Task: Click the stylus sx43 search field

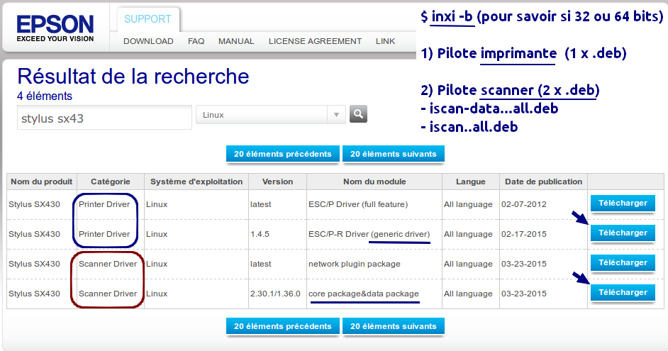Action: (x=104, y=118)
